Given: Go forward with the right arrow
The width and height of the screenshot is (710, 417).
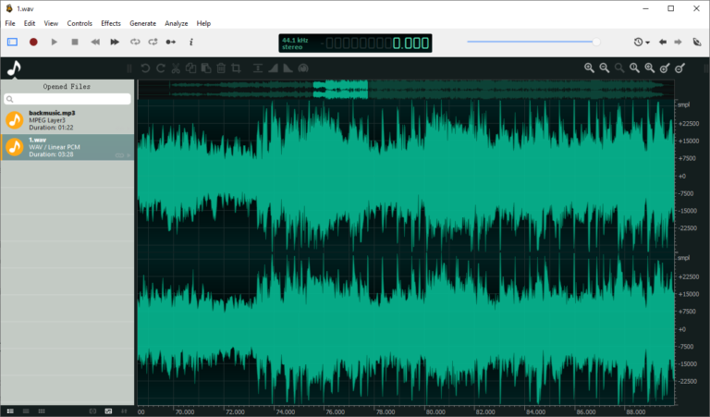Looking at the screenshot, I should [678, 42].
